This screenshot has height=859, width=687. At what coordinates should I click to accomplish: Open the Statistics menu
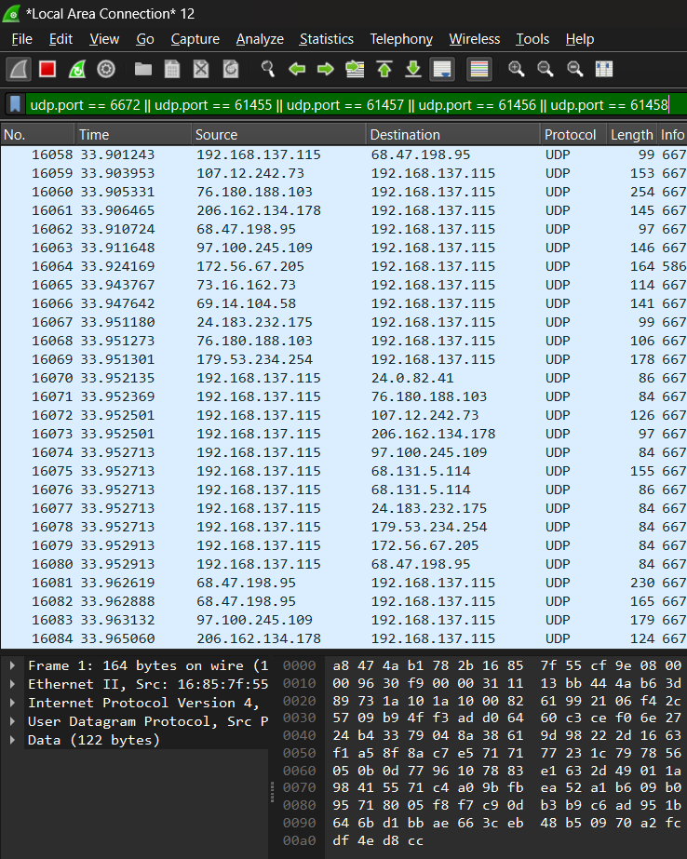[x=326, y=39]
